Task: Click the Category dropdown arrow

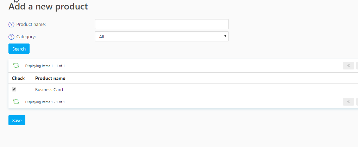Action: 225,36
